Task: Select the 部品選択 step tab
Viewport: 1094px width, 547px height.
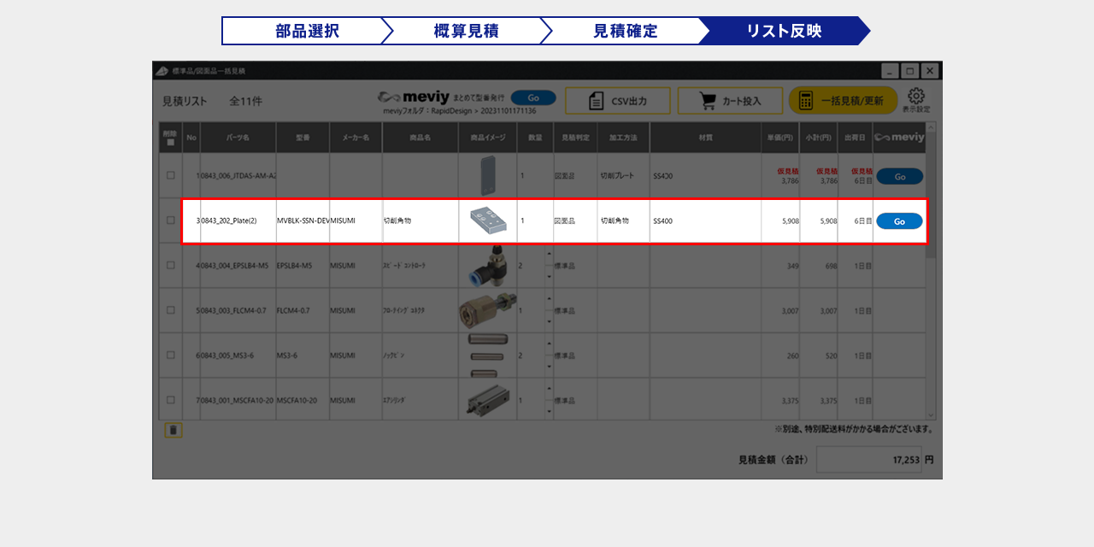Action: (306, 31)
